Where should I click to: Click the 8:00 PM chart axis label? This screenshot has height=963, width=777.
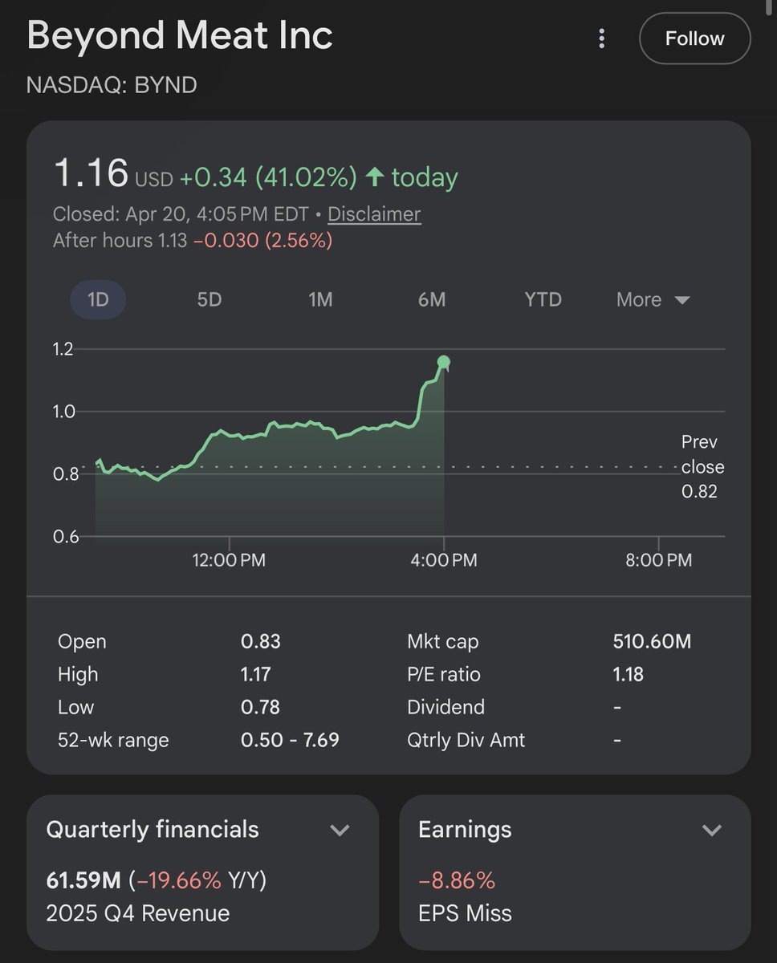658,560
